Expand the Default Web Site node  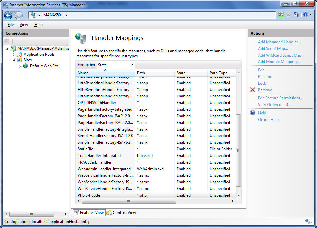point(20,66)
